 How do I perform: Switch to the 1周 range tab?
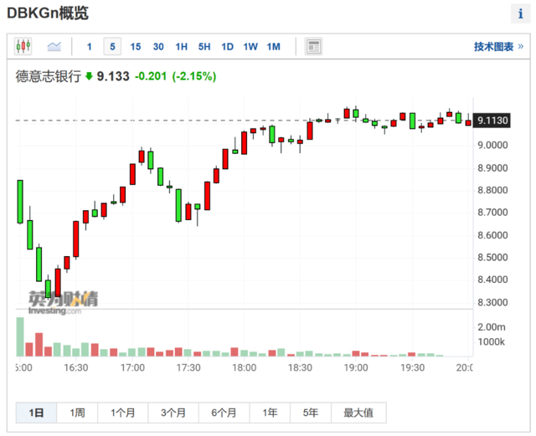(x=77, y=413)
